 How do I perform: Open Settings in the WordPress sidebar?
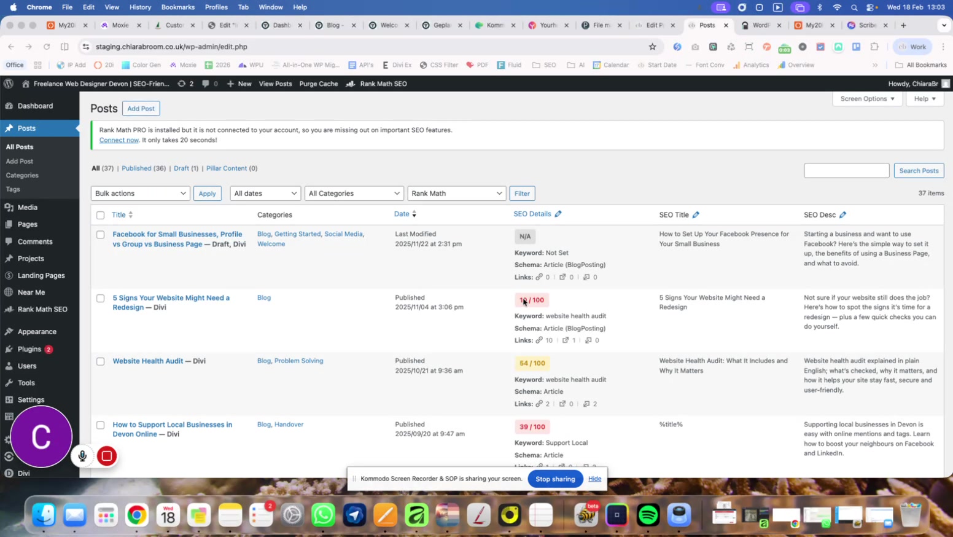pos(31,399)
